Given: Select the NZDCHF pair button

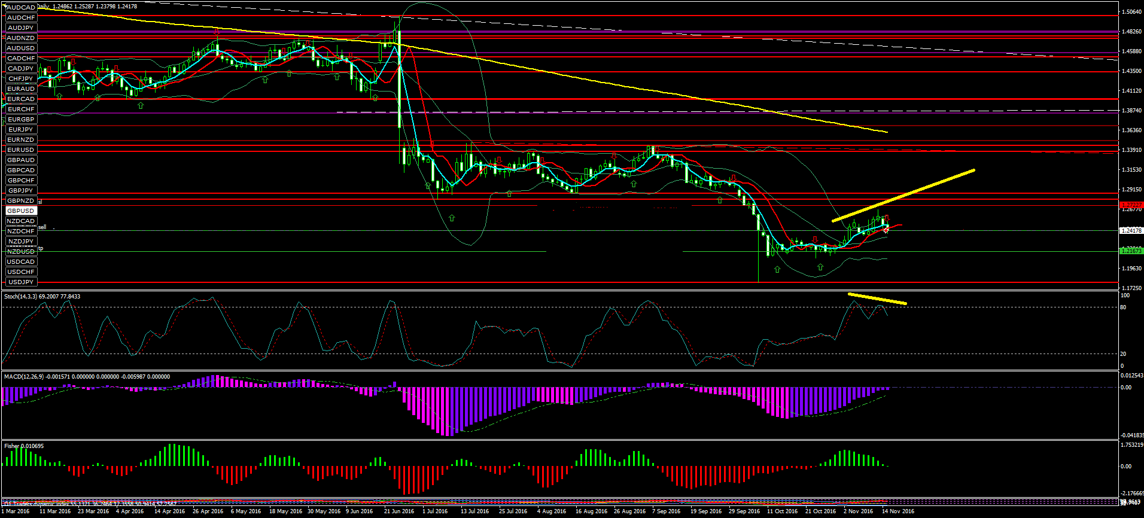Looking at the screenshot, I should tap(21, 231).
